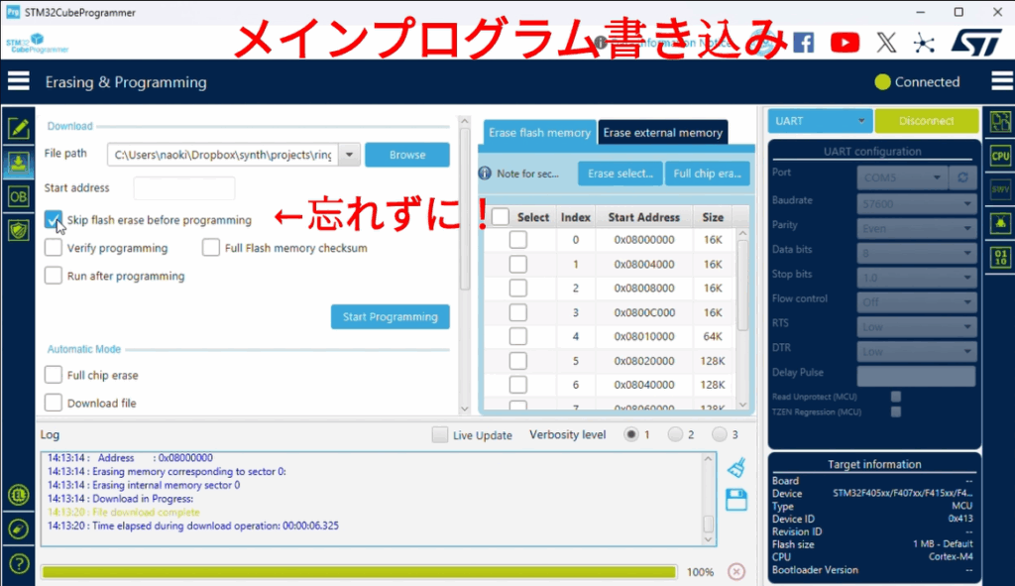1015x586 pixels.
Task: Click the Browse button
Action: 407,155
